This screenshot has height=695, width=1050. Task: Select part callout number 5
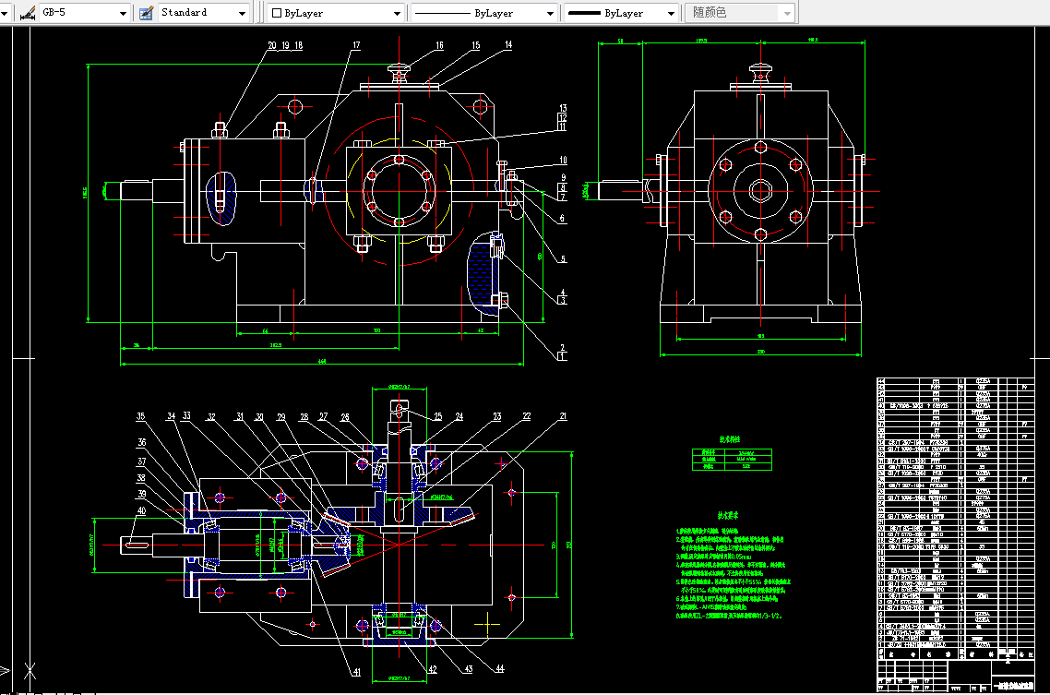pos(563,258)
